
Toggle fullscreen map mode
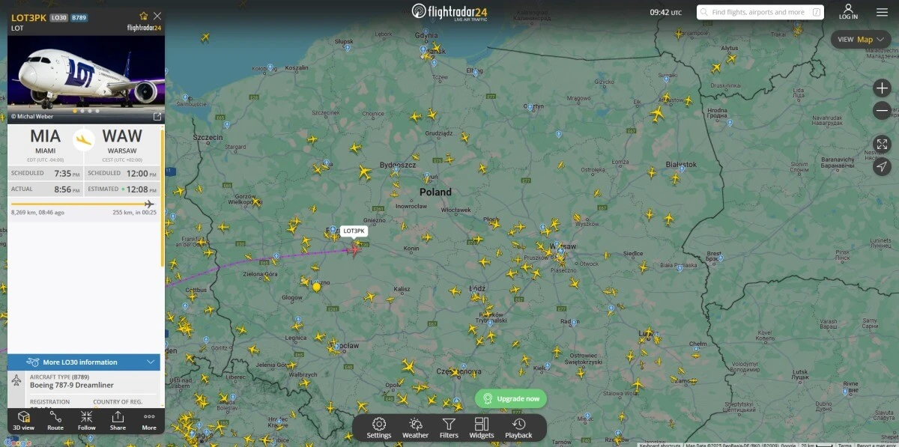tap(882, 144)
